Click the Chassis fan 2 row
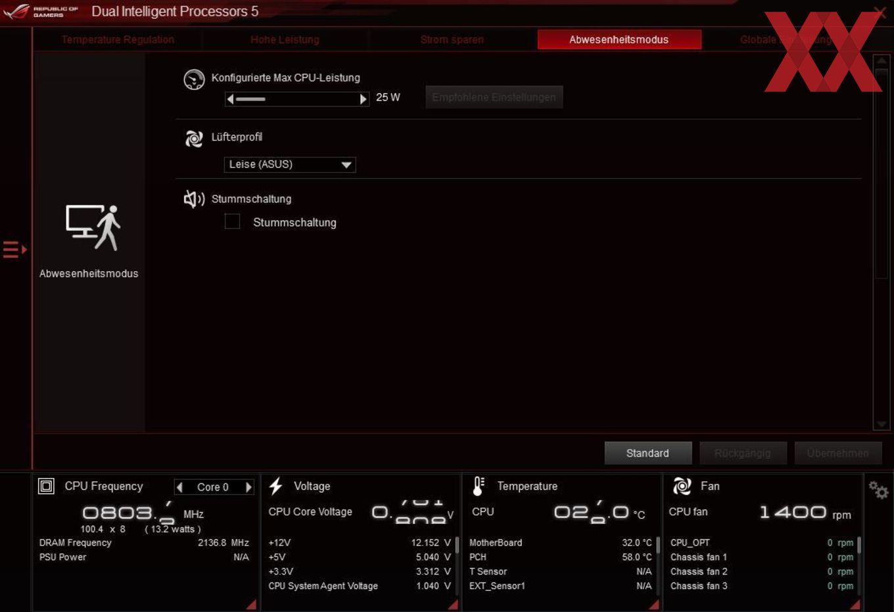Screen dimensions: 894x612 [x=762, y=572]
